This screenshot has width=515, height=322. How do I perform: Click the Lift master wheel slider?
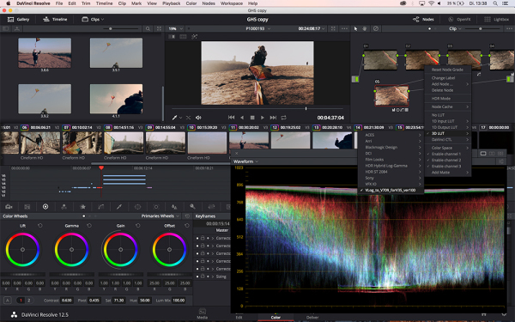22,275
